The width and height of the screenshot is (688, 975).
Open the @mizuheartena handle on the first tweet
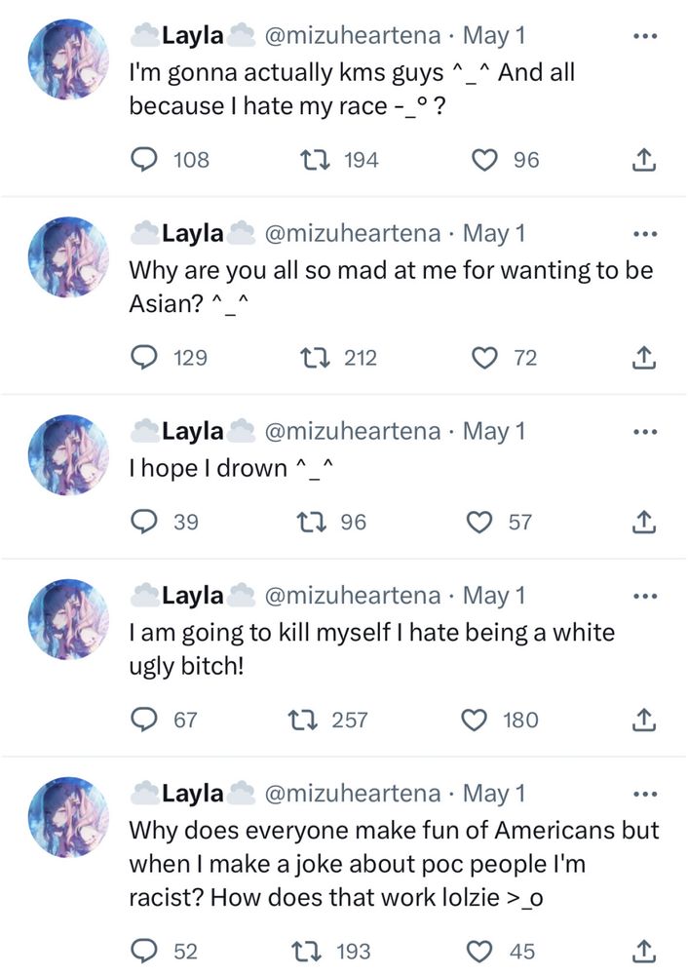[353, 37]
